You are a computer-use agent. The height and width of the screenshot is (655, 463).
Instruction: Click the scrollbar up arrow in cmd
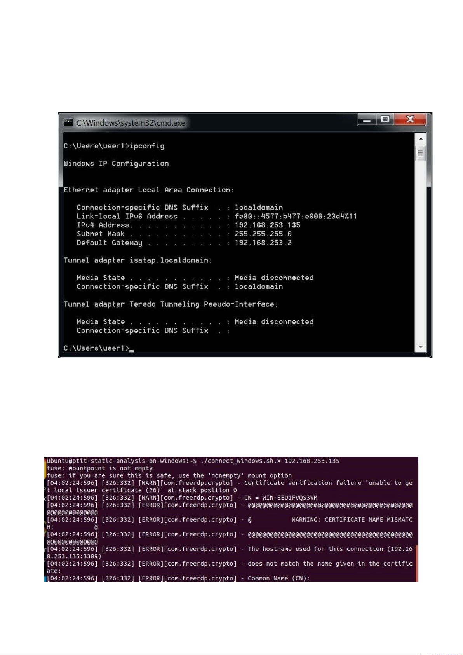pyautogui.click(x=421, y=138)
